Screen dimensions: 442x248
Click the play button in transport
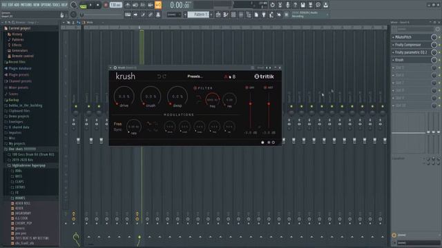click(90, 5)
